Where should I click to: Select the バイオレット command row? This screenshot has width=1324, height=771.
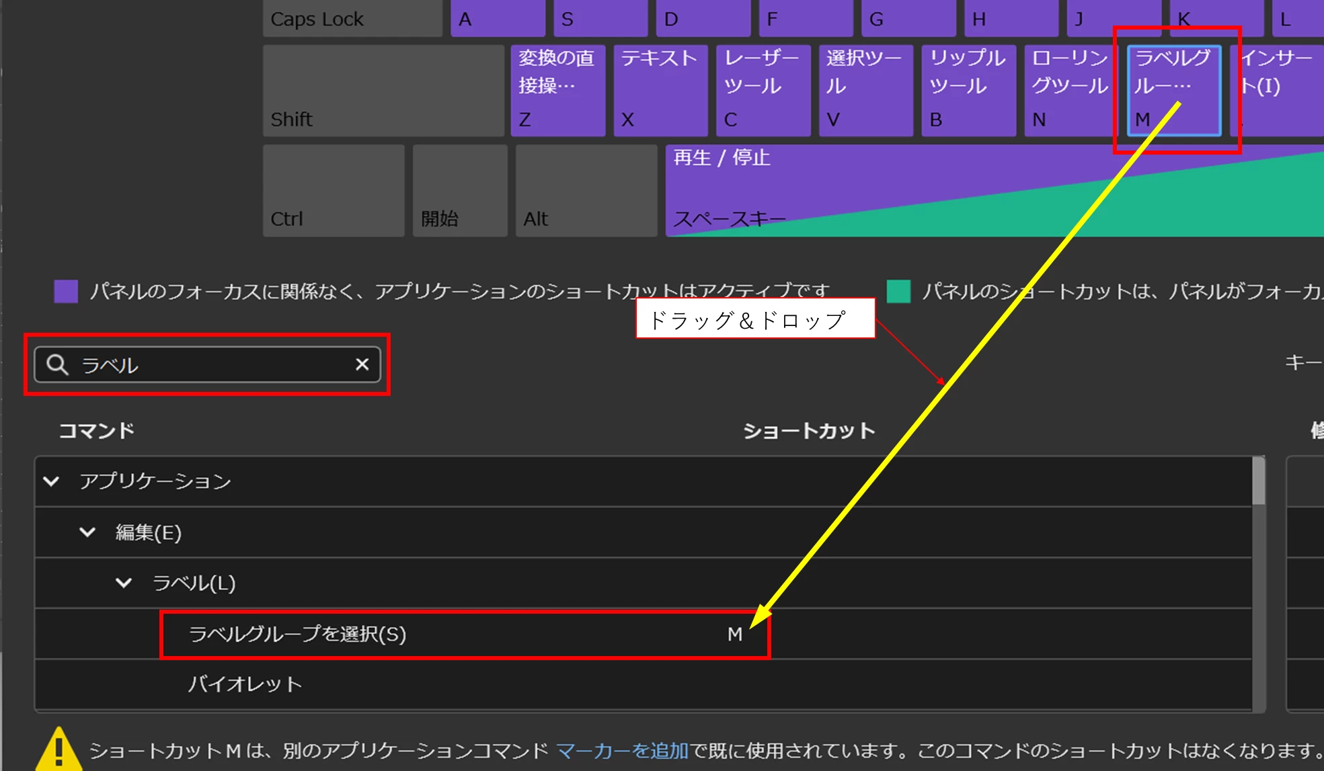[245, 684]
